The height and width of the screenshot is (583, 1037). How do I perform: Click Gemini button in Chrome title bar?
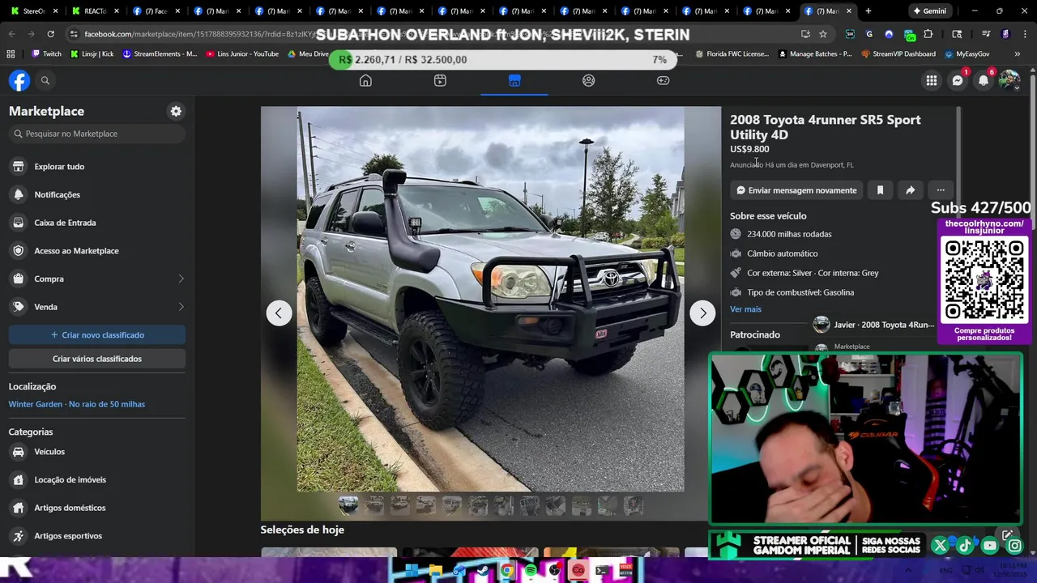point(929,11)
